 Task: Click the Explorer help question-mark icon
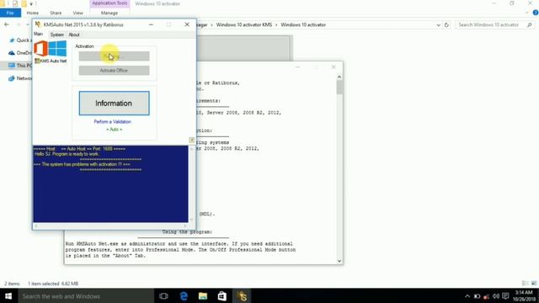536,13
